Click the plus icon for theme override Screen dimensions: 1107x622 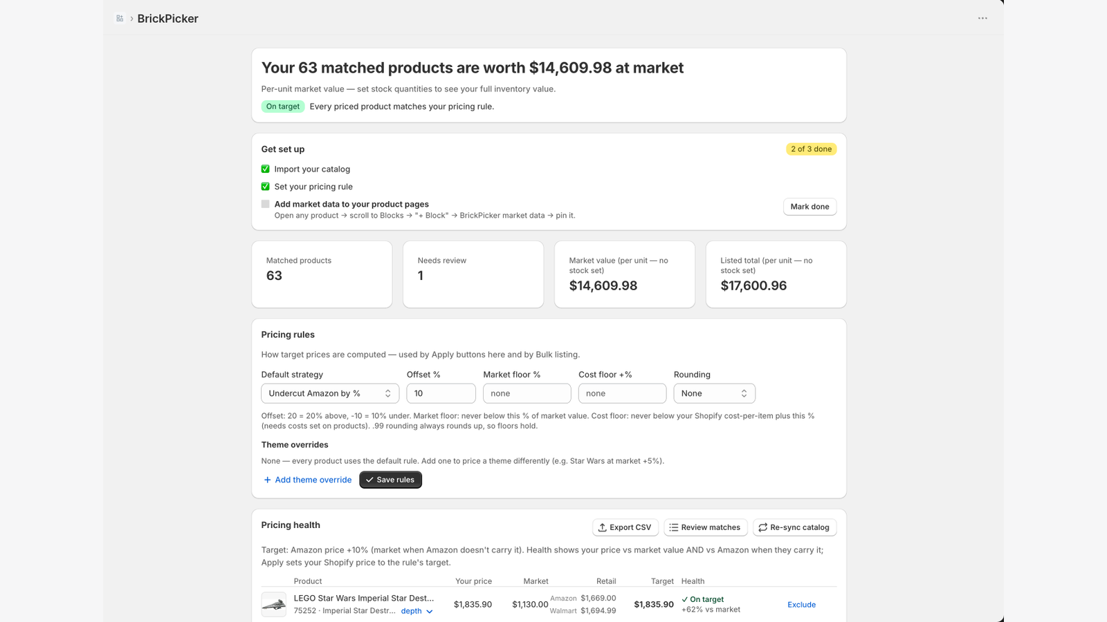click(x=267, y=480)
